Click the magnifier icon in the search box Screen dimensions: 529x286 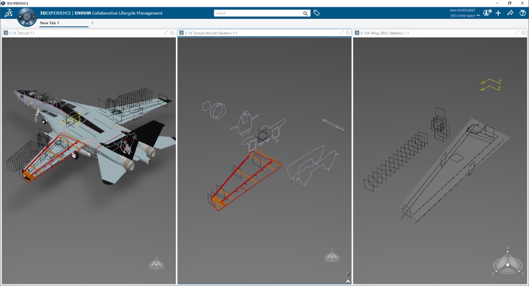tap(305, 13)
